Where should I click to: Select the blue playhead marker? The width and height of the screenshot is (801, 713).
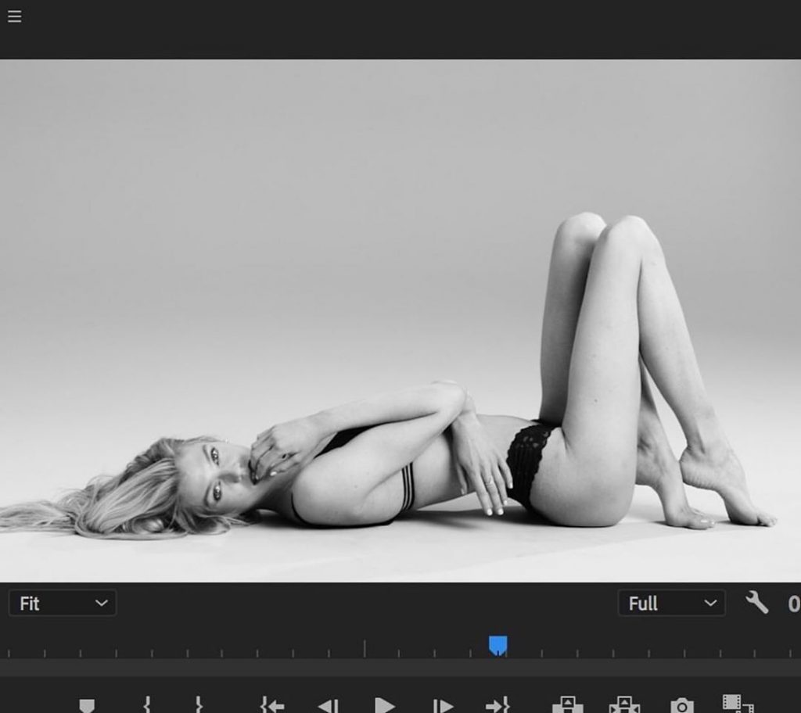[499, 643]
